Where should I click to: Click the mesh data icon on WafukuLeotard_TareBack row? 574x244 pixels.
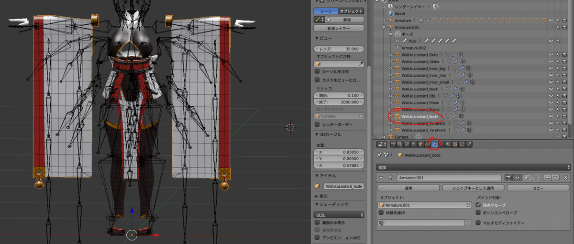pos(455,123)
